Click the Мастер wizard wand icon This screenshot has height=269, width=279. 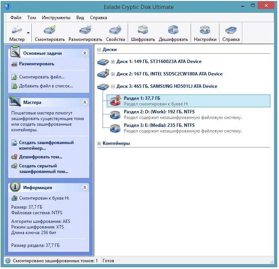click(x=17, y=30)
